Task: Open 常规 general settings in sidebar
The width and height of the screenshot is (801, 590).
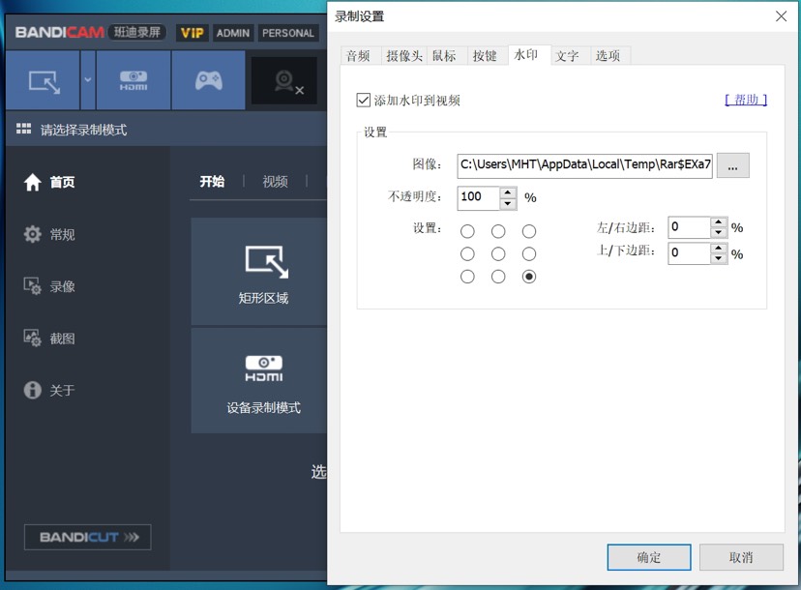Action: click(x=49, y=234)
